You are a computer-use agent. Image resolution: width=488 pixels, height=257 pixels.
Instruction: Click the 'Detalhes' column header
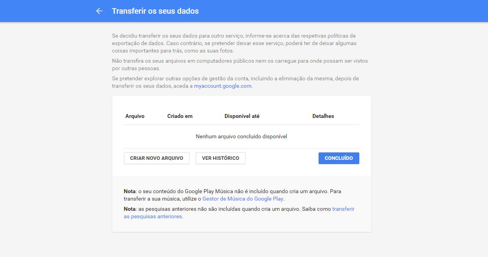(x=323, y=116)
